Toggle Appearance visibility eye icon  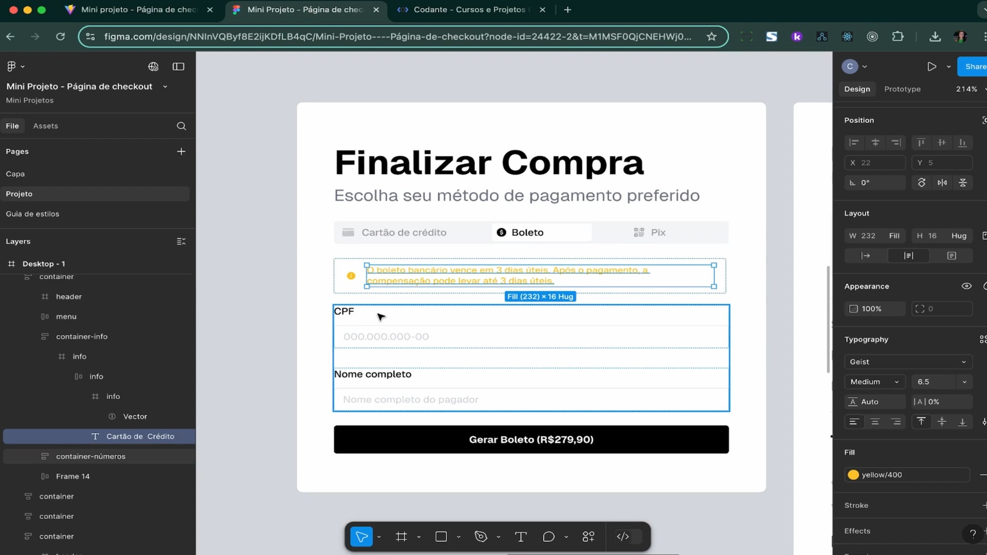click(x=966, y=286)
